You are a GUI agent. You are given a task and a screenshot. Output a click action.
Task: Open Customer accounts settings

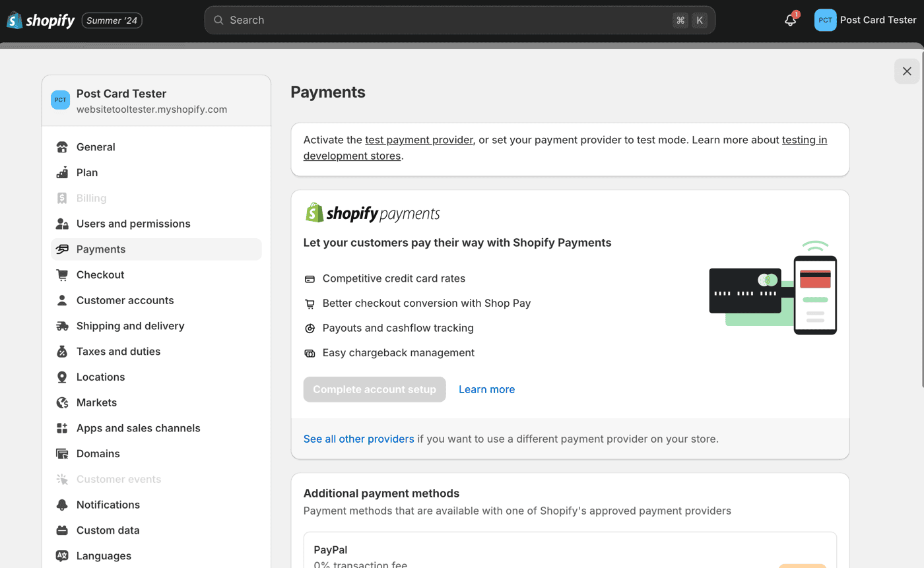156,300
